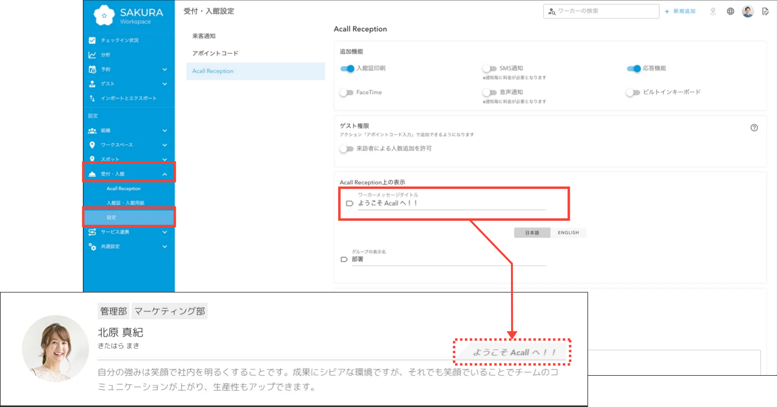Viewport: 777px width, 407px height.
Task: Click the logout icon in header
Action: [x=765, y=11]
